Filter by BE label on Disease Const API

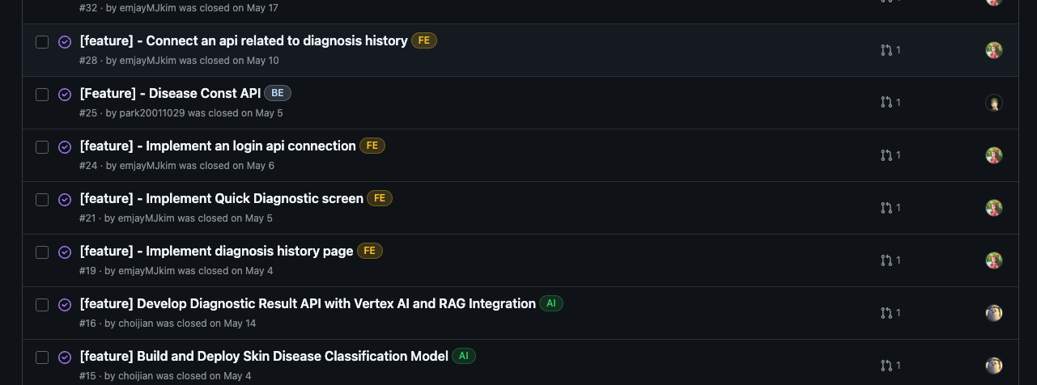pos(278,93)
